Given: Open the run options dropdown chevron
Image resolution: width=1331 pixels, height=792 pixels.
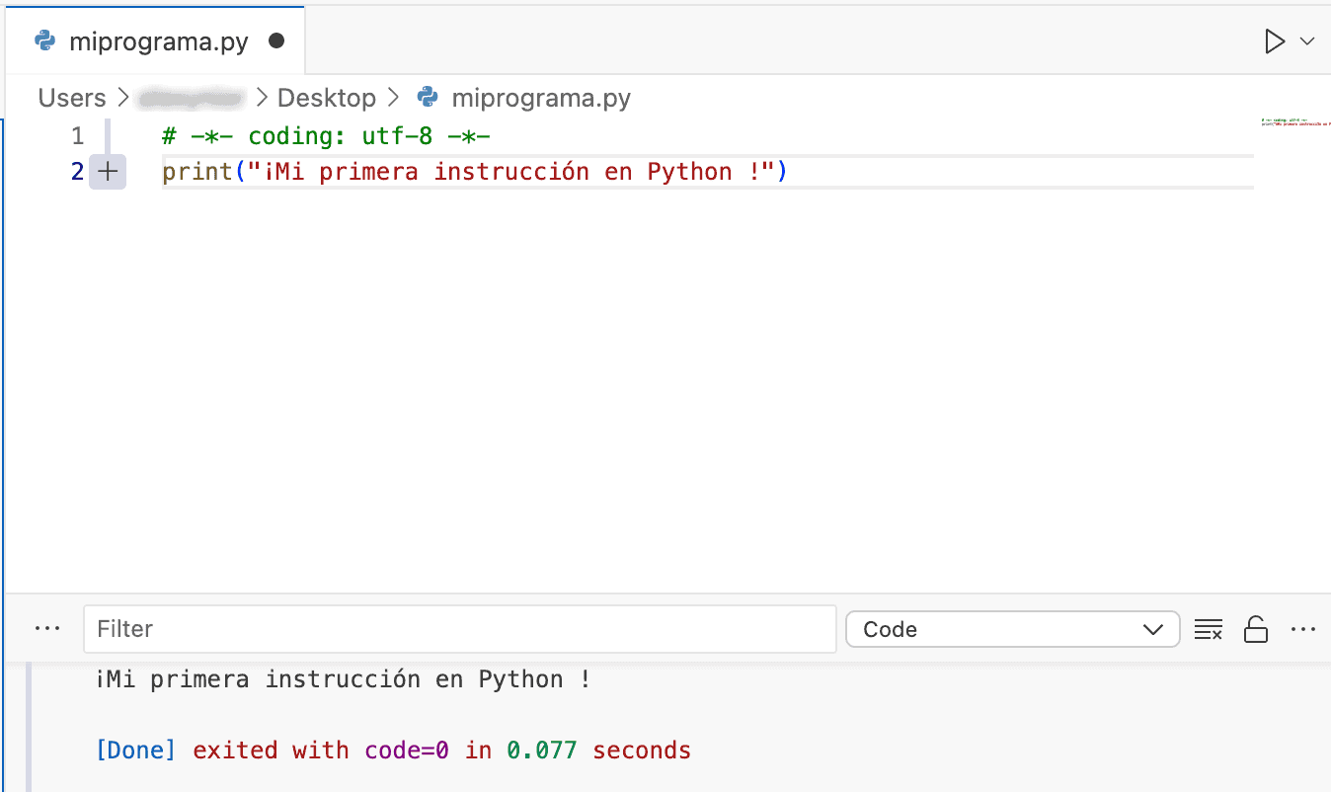Looking at the screenshot, I should tap(1306, 42).
